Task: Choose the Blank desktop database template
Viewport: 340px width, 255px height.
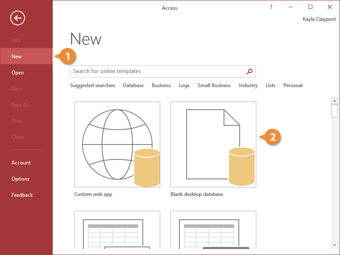Action: point(213,144)
